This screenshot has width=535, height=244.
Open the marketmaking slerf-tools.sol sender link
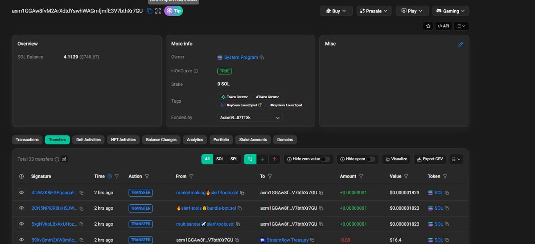click(x=207, y=193)
